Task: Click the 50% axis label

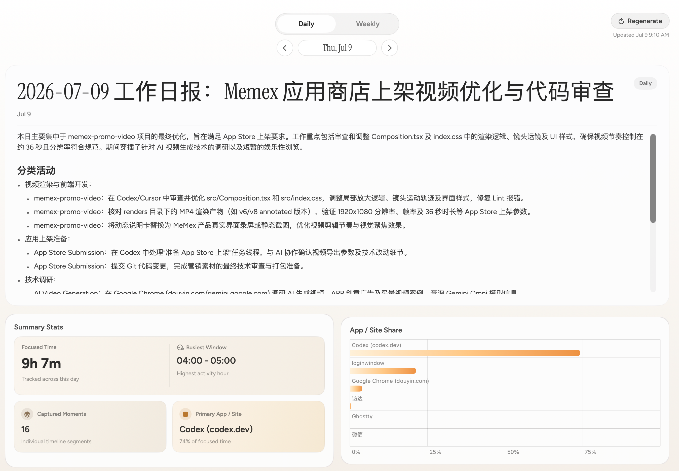Action: tap(513, 452)
